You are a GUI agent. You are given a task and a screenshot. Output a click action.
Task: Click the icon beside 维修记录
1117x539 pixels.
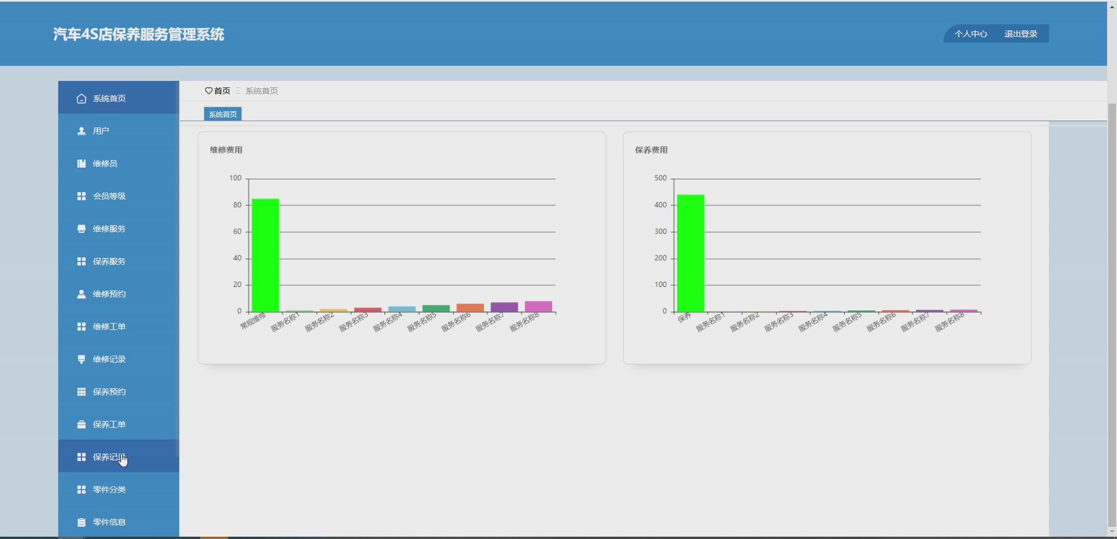pos(81,359)
